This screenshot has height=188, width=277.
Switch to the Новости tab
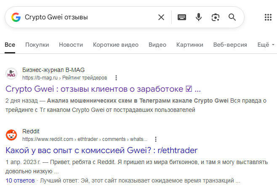71,45
